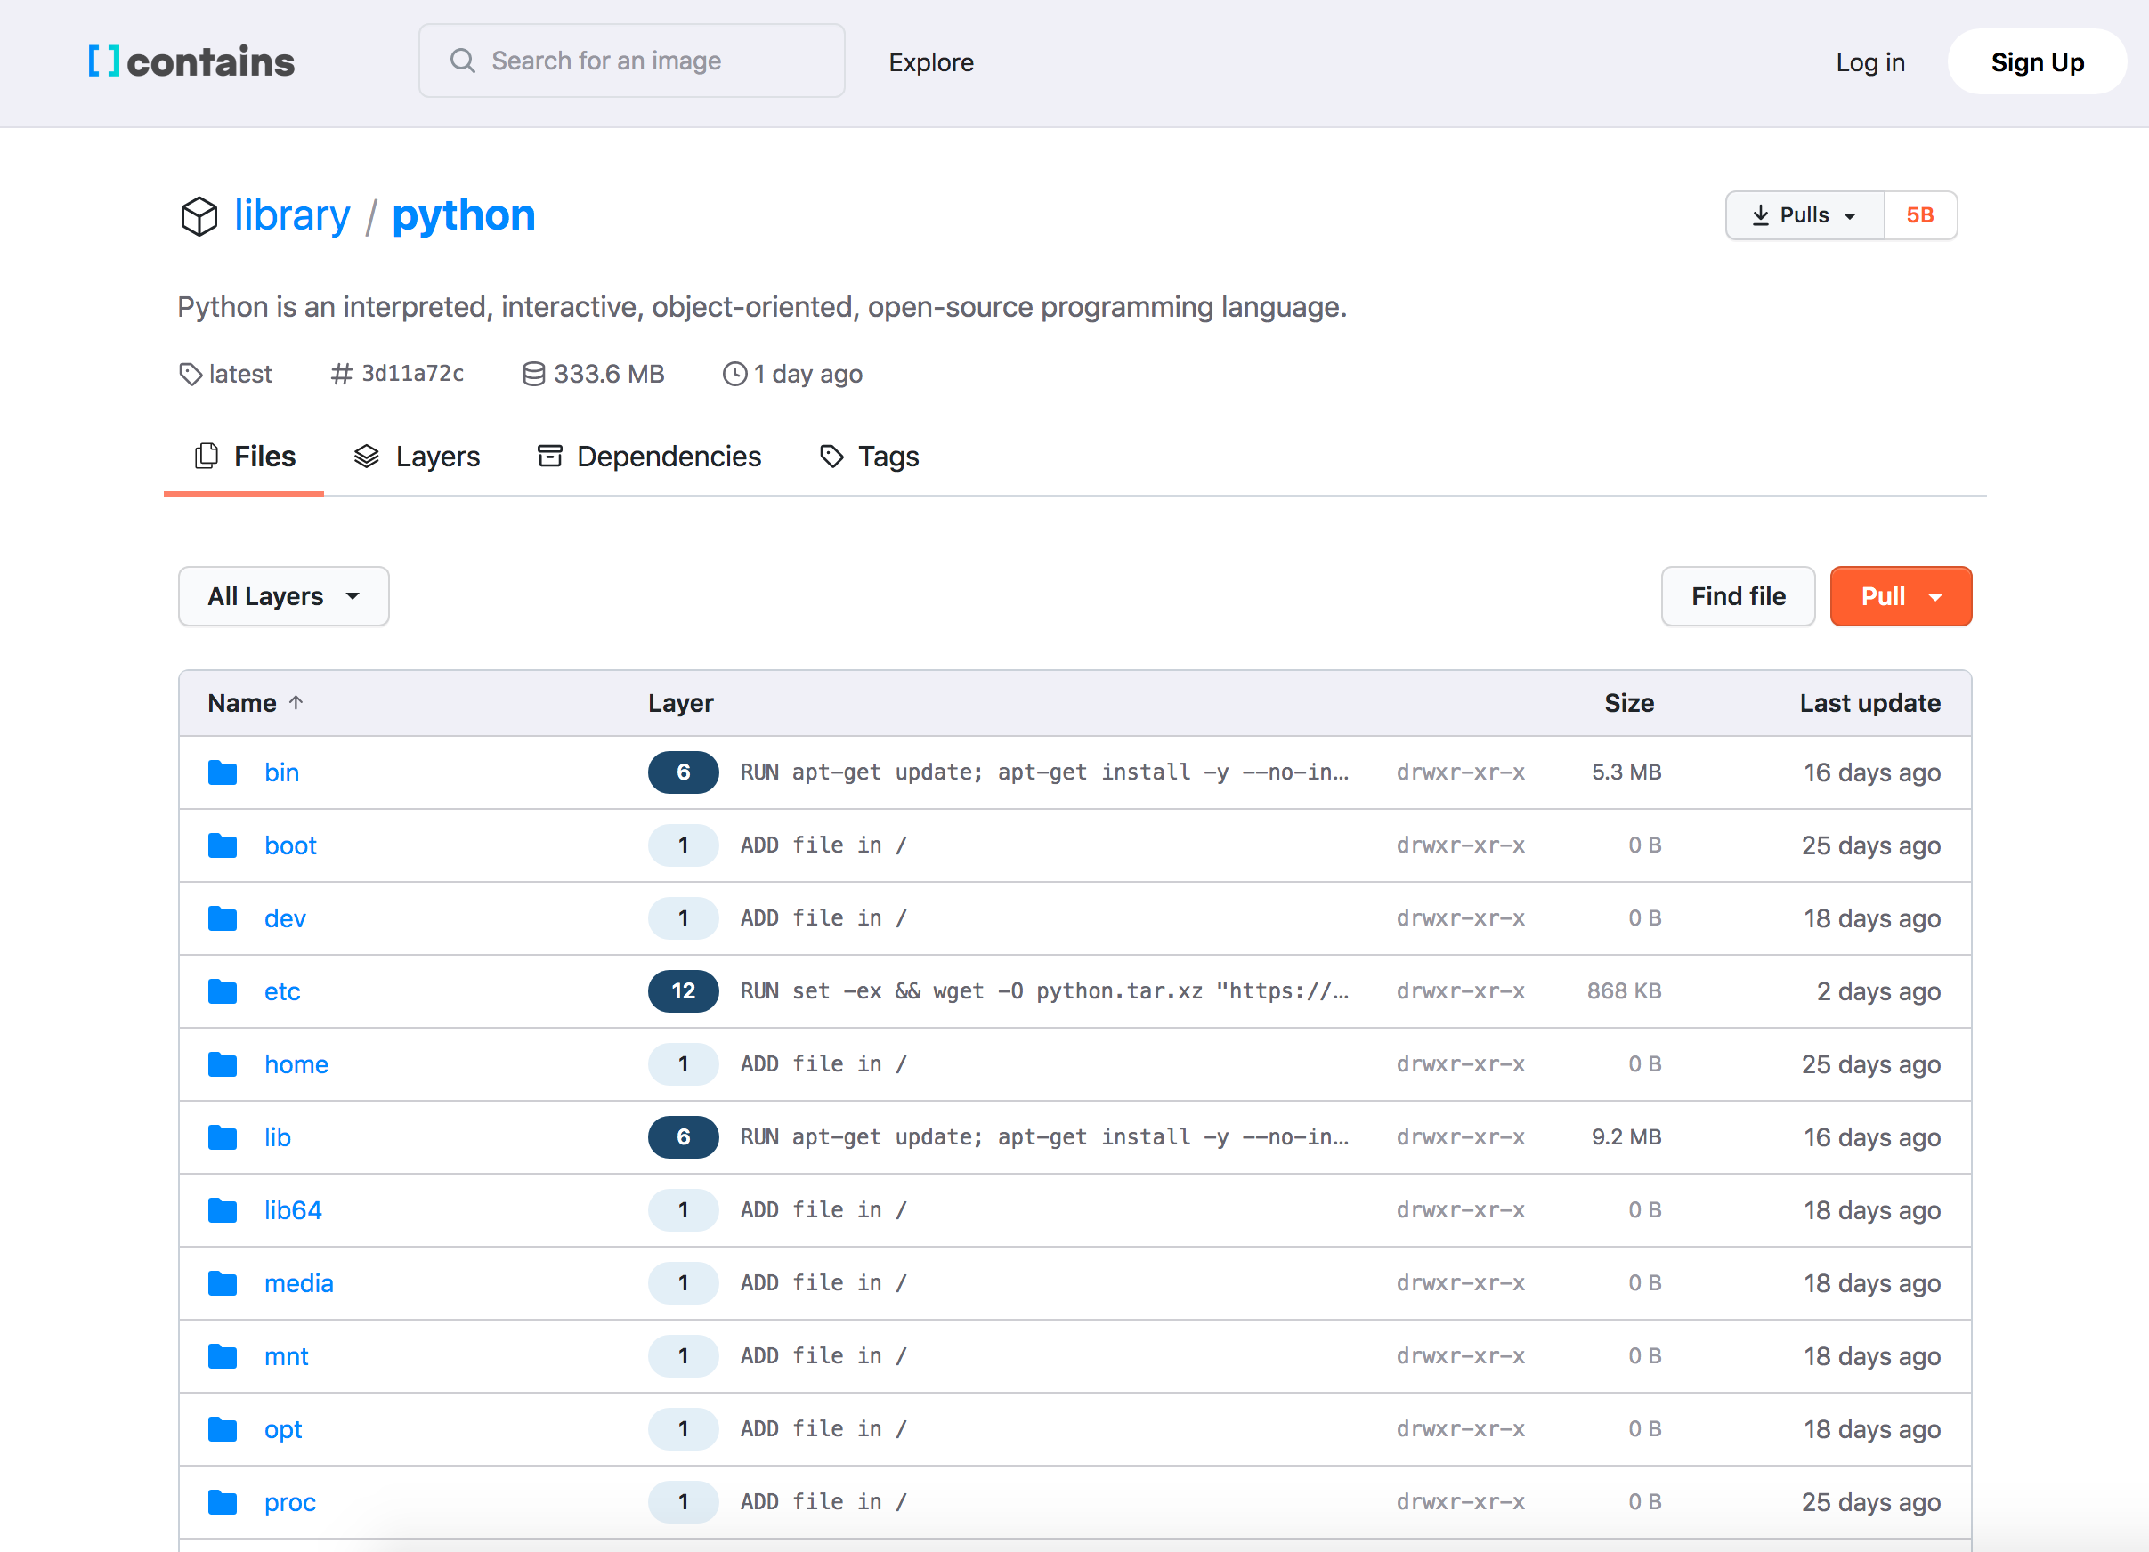Open the Explore link in header
The height and width of the screenshot is (1552, 2149).
930,62
